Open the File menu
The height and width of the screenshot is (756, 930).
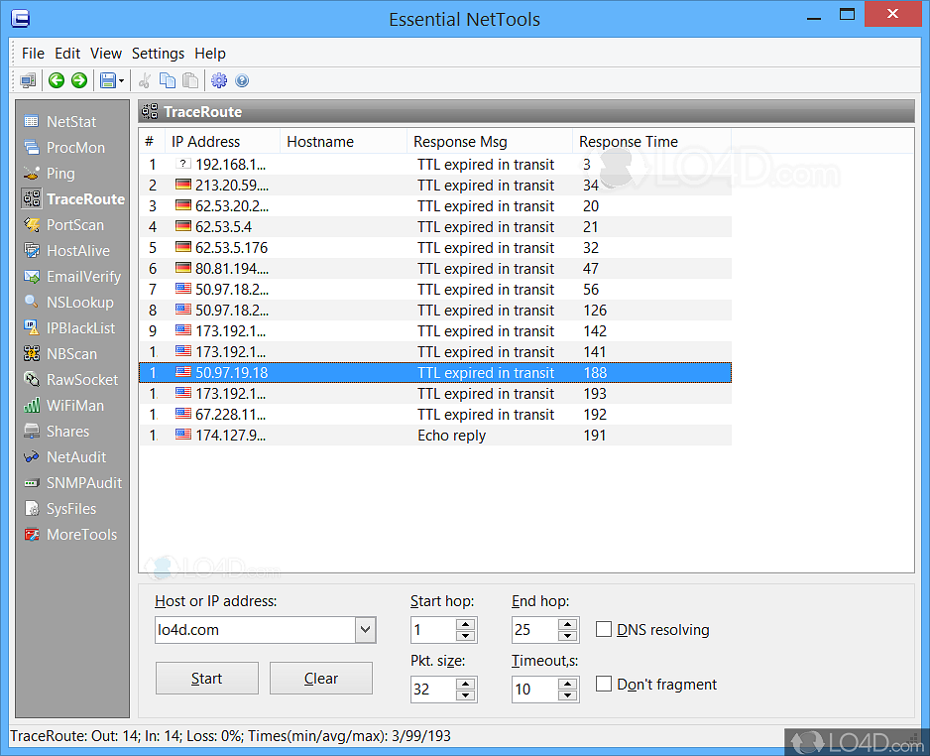[x=34, y=54]
